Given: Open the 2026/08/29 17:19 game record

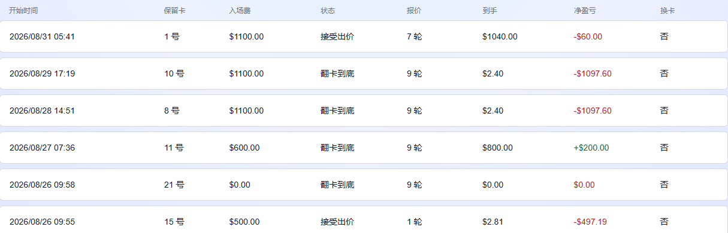Looking at the screenshot, I should [x=364, y=73].
